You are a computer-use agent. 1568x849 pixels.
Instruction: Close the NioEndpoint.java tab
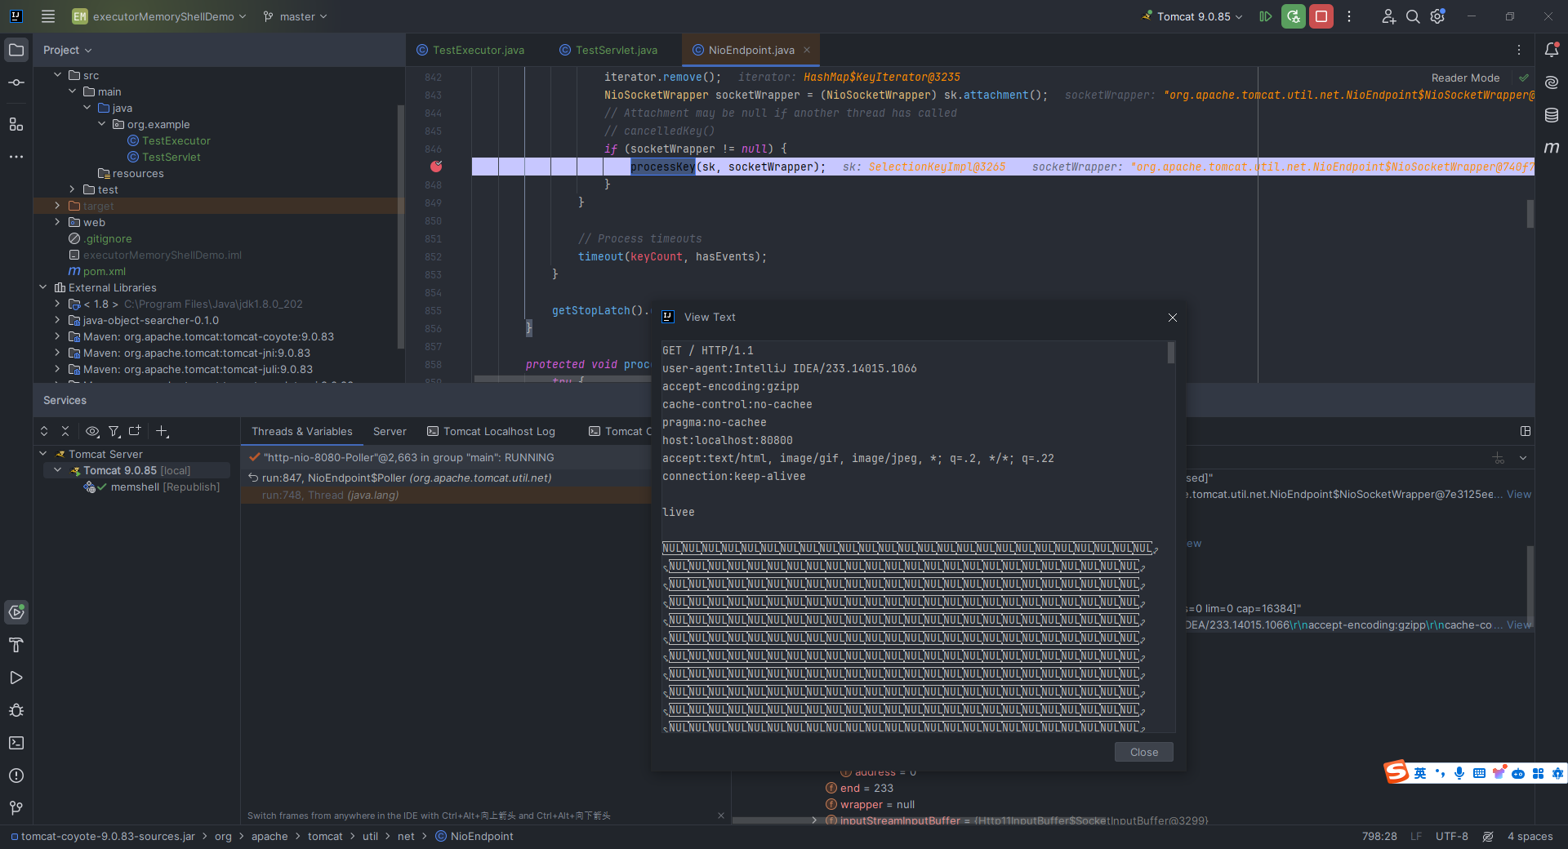pos(807,50)
